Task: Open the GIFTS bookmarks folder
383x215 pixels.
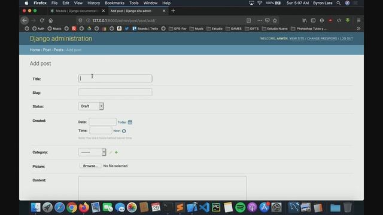Action: pyautogui.click(x=251, y=29)
